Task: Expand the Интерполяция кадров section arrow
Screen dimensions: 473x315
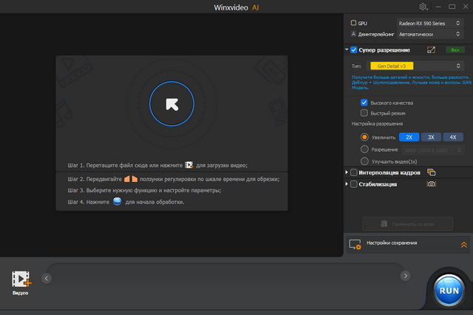Action: pos(347,172)
